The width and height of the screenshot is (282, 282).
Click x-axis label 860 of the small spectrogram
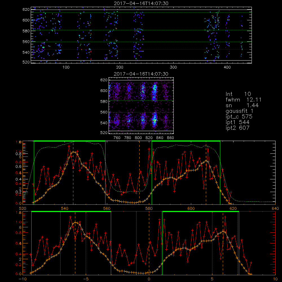[x=171, y=138]
